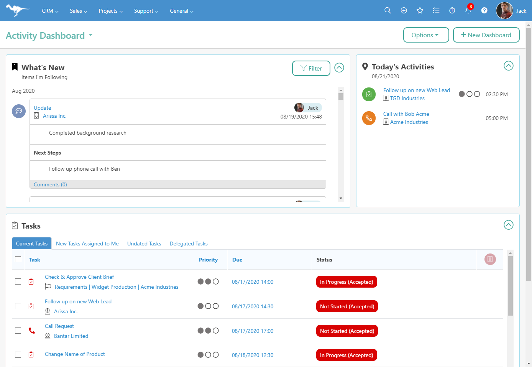Viewport: 532px width, 367px height.
Task: Click building icon next to Acme Industries activity
Action: (386, 122)
